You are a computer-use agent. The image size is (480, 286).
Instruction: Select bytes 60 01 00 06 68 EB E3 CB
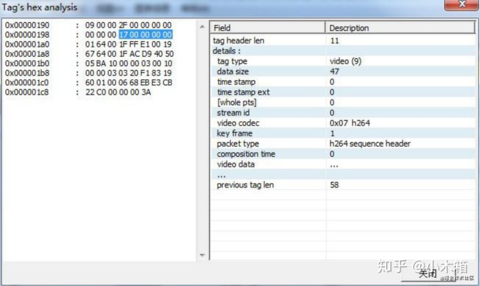[129, 83]
